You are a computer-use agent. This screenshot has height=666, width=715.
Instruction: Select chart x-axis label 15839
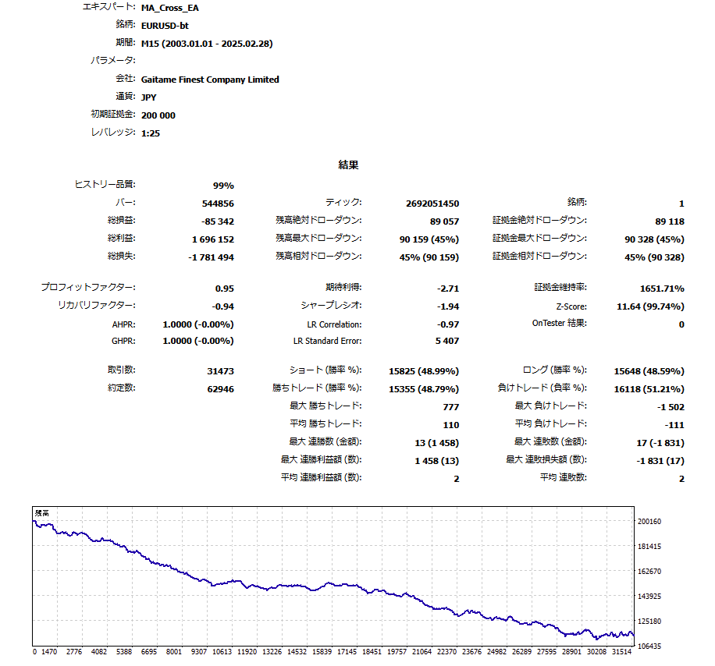tap(322, 652)
